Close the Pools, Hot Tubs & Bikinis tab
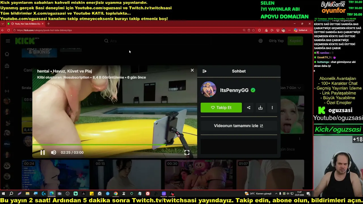Screen dimensions: 363x204 (x=43, y=24)
